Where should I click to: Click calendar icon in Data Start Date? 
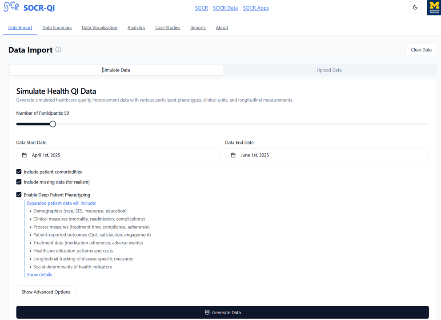coord(24,155)
